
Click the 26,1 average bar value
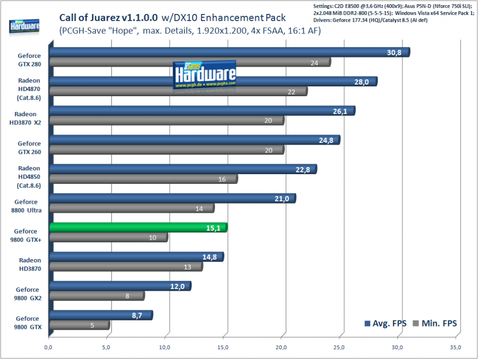[340, 111]
